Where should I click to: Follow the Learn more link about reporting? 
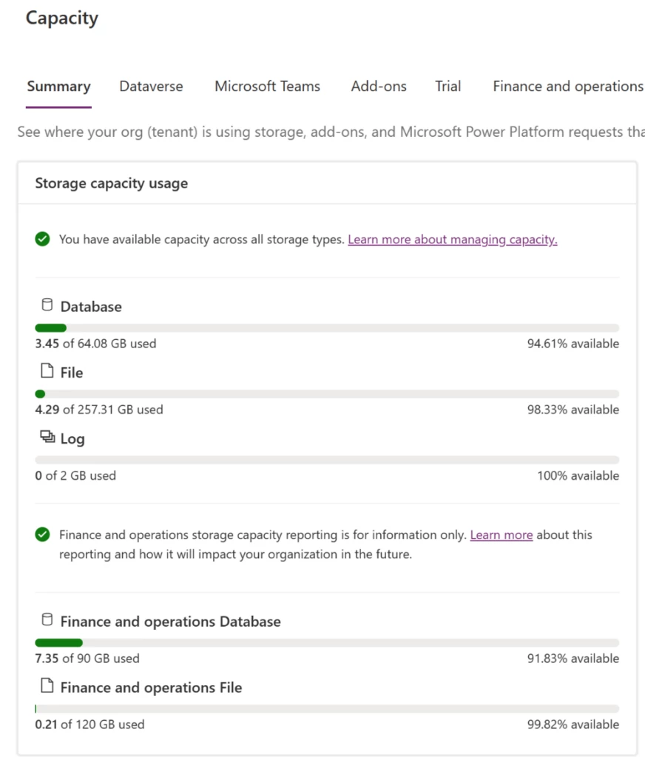(501, 534)
